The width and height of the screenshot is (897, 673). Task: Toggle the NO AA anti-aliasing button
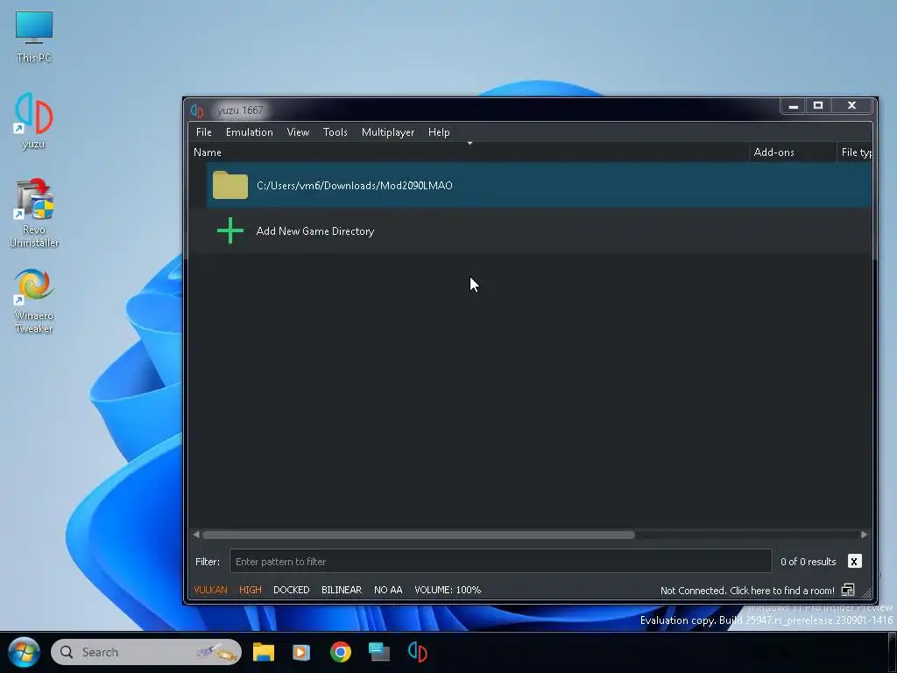(x=388, y=590)
